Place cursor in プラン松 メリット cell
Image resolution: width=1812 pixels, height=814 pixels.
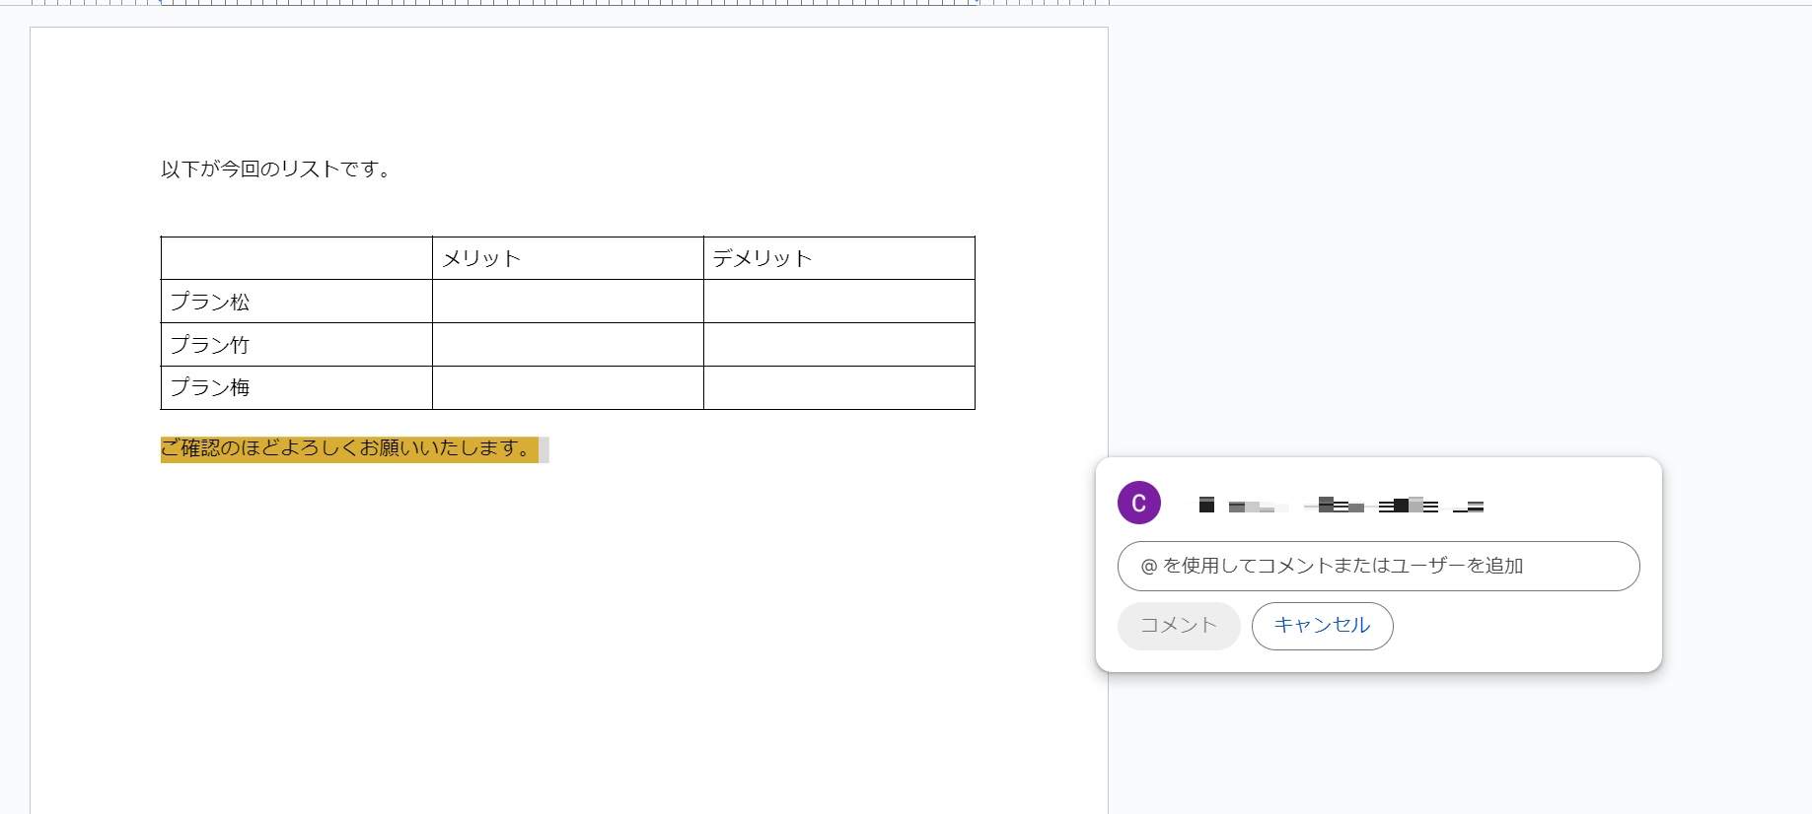(x=567, y=302)
